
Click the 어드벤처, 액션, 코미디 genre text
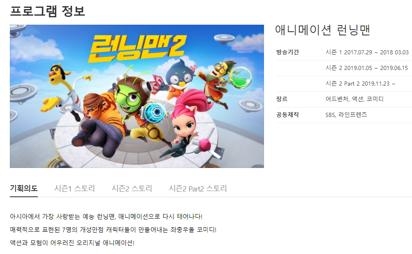pos(354,99)
